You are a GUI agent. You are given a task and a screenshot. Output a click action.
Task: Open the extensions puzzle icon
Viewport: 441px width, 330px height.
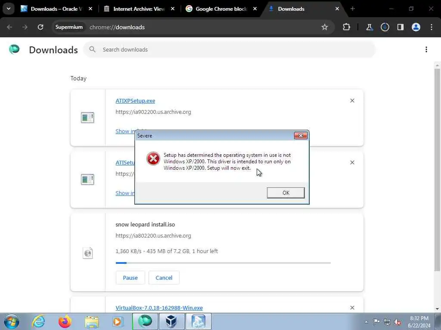coord(347,27)
